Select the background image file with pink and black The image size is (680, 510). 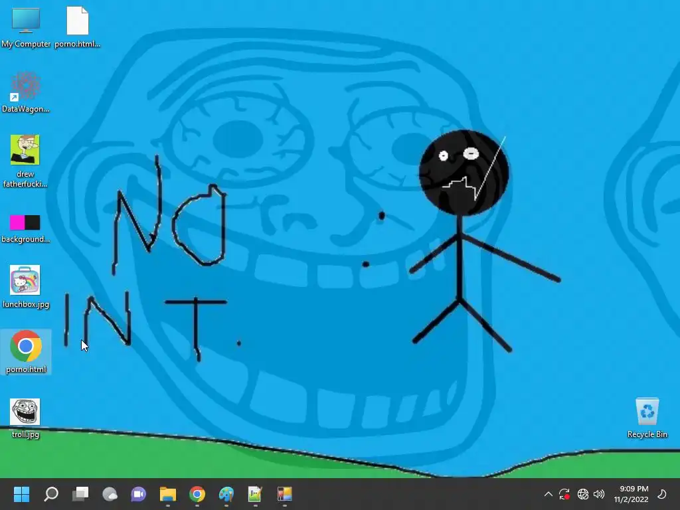pyautogui.click(x=25, y=222)
